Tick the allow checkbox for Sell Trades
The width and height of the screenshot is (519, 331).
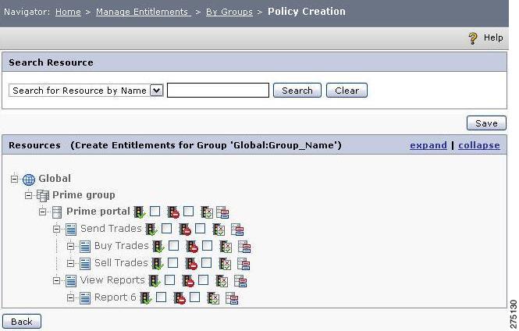coord(172,262)
